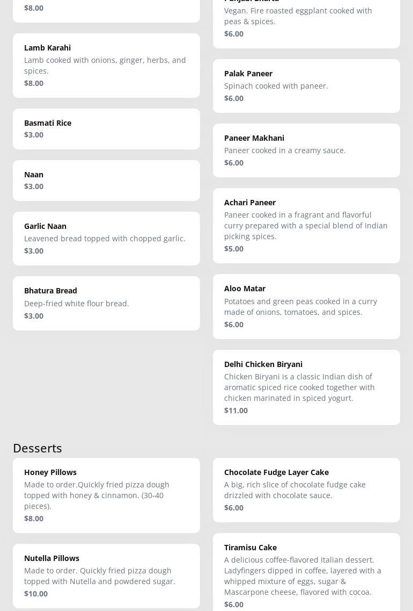Viewport: 413px width, 611px height.
Task: Choose the plain Naan item card
Action: point(106,180)
